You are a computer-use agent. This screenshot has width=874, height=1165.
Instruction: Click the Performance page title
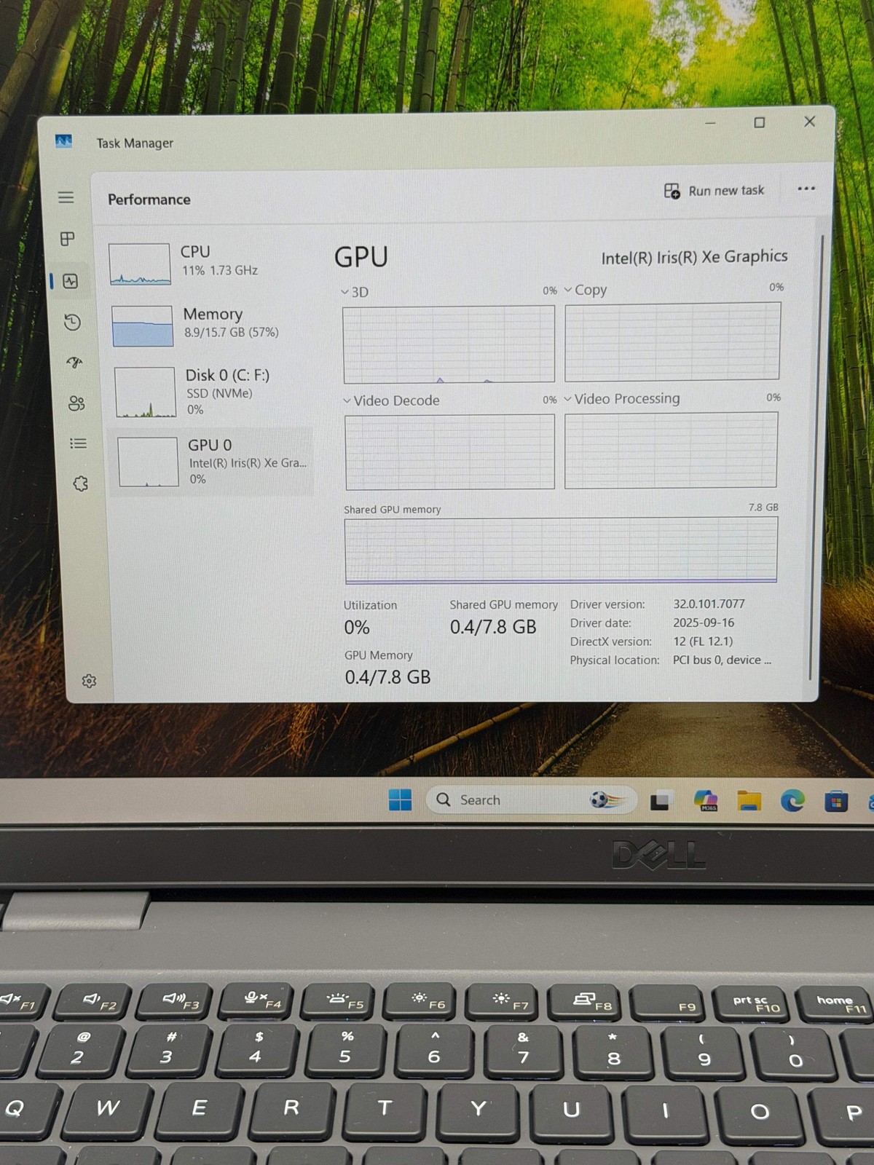click(149, 200)
